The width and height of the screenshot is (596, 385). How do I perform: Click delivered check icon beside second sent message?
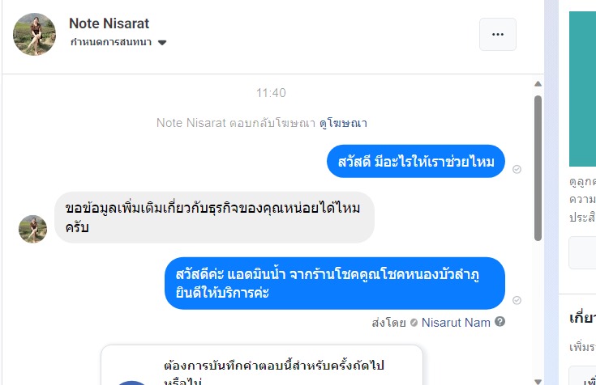[517, 300]
